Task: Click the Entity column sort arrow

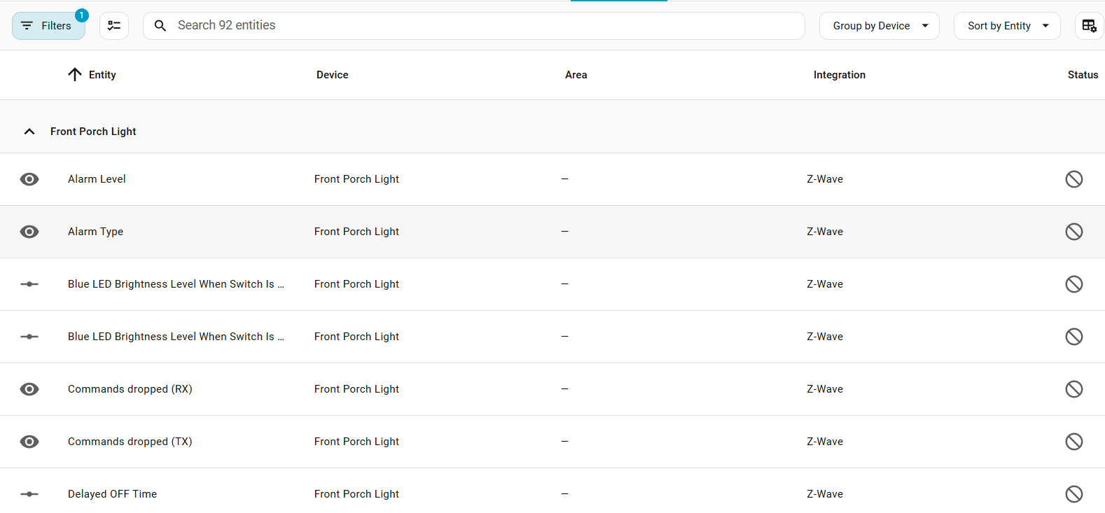Action: (75, 75)
